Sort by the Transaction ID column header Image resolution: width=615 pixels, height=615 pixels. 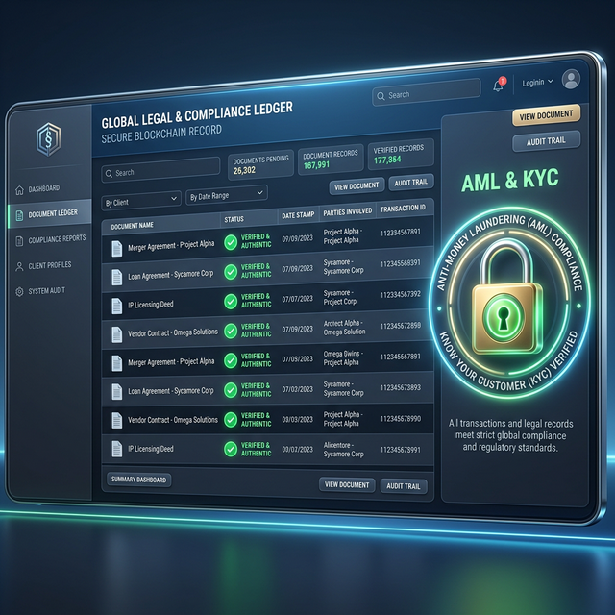click(403, 209)
